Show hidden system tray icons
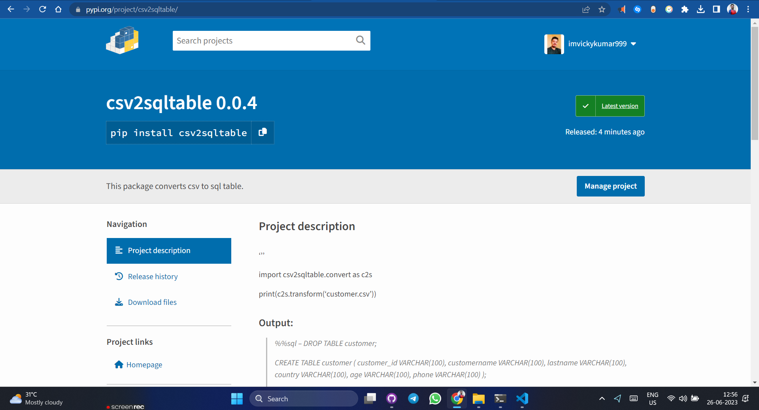Image resolution: width=759 pixels, height=410 pixels. [x=602, y=399]
